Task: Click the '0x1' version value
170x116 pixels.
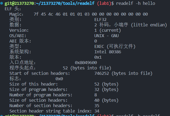Action: (x=98, y=57)
